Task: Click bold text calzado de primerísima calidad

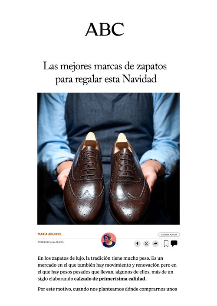Action: point(109,279)
